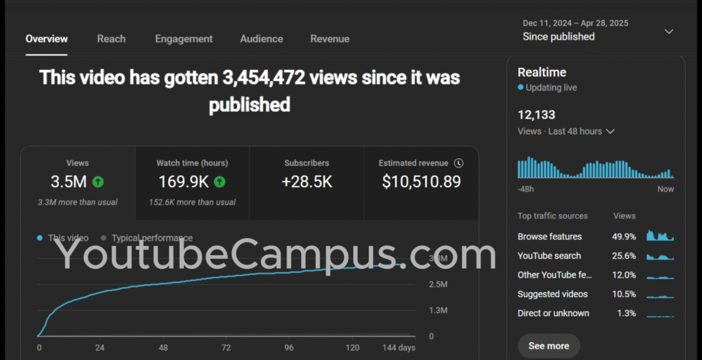Click the 25.6% views value

pos(624,256)
